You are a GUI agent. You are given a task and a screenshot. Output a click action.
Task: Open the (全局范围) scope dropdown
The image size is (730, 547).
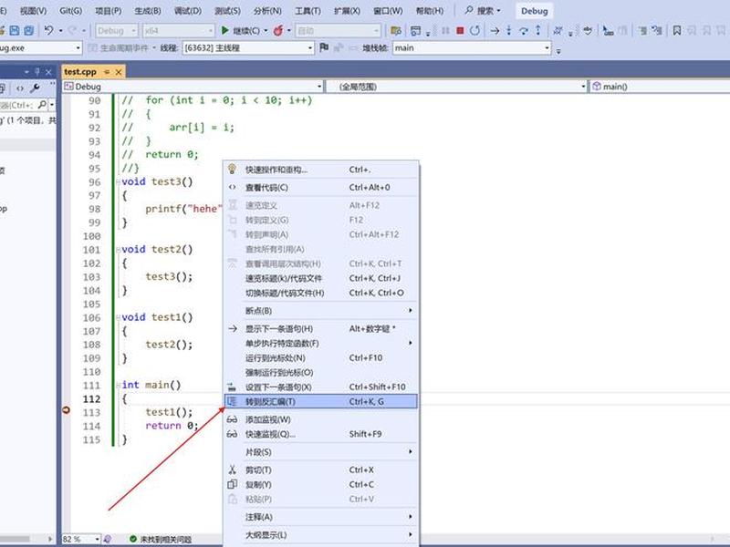pyautogui.click(x=456, y=87)
